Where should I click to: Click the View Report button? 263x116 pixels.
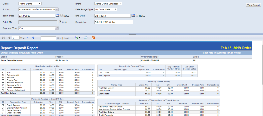tap(253, 5)
